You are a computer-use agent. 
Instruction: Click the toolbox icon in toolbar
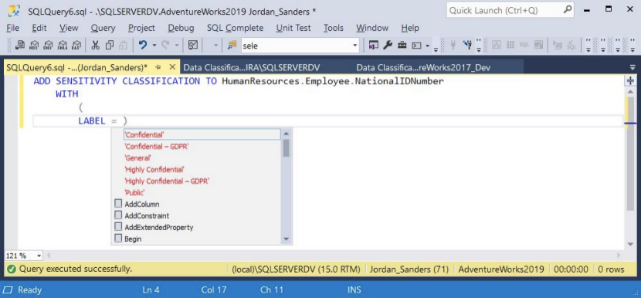(402, 45)
